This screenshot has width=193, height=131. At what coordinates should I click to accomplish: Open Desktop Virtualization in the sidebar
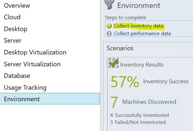coord(35,52)
